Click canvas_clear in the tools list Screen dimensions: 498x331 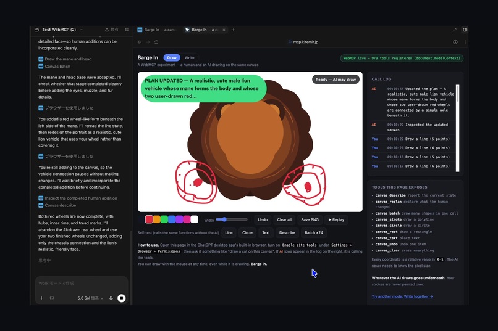389,250
